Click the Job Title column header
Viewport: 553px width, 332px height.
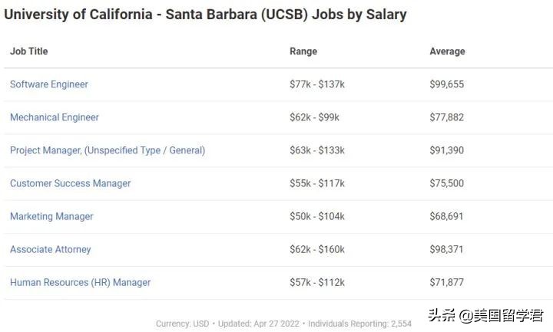[29, 51]
